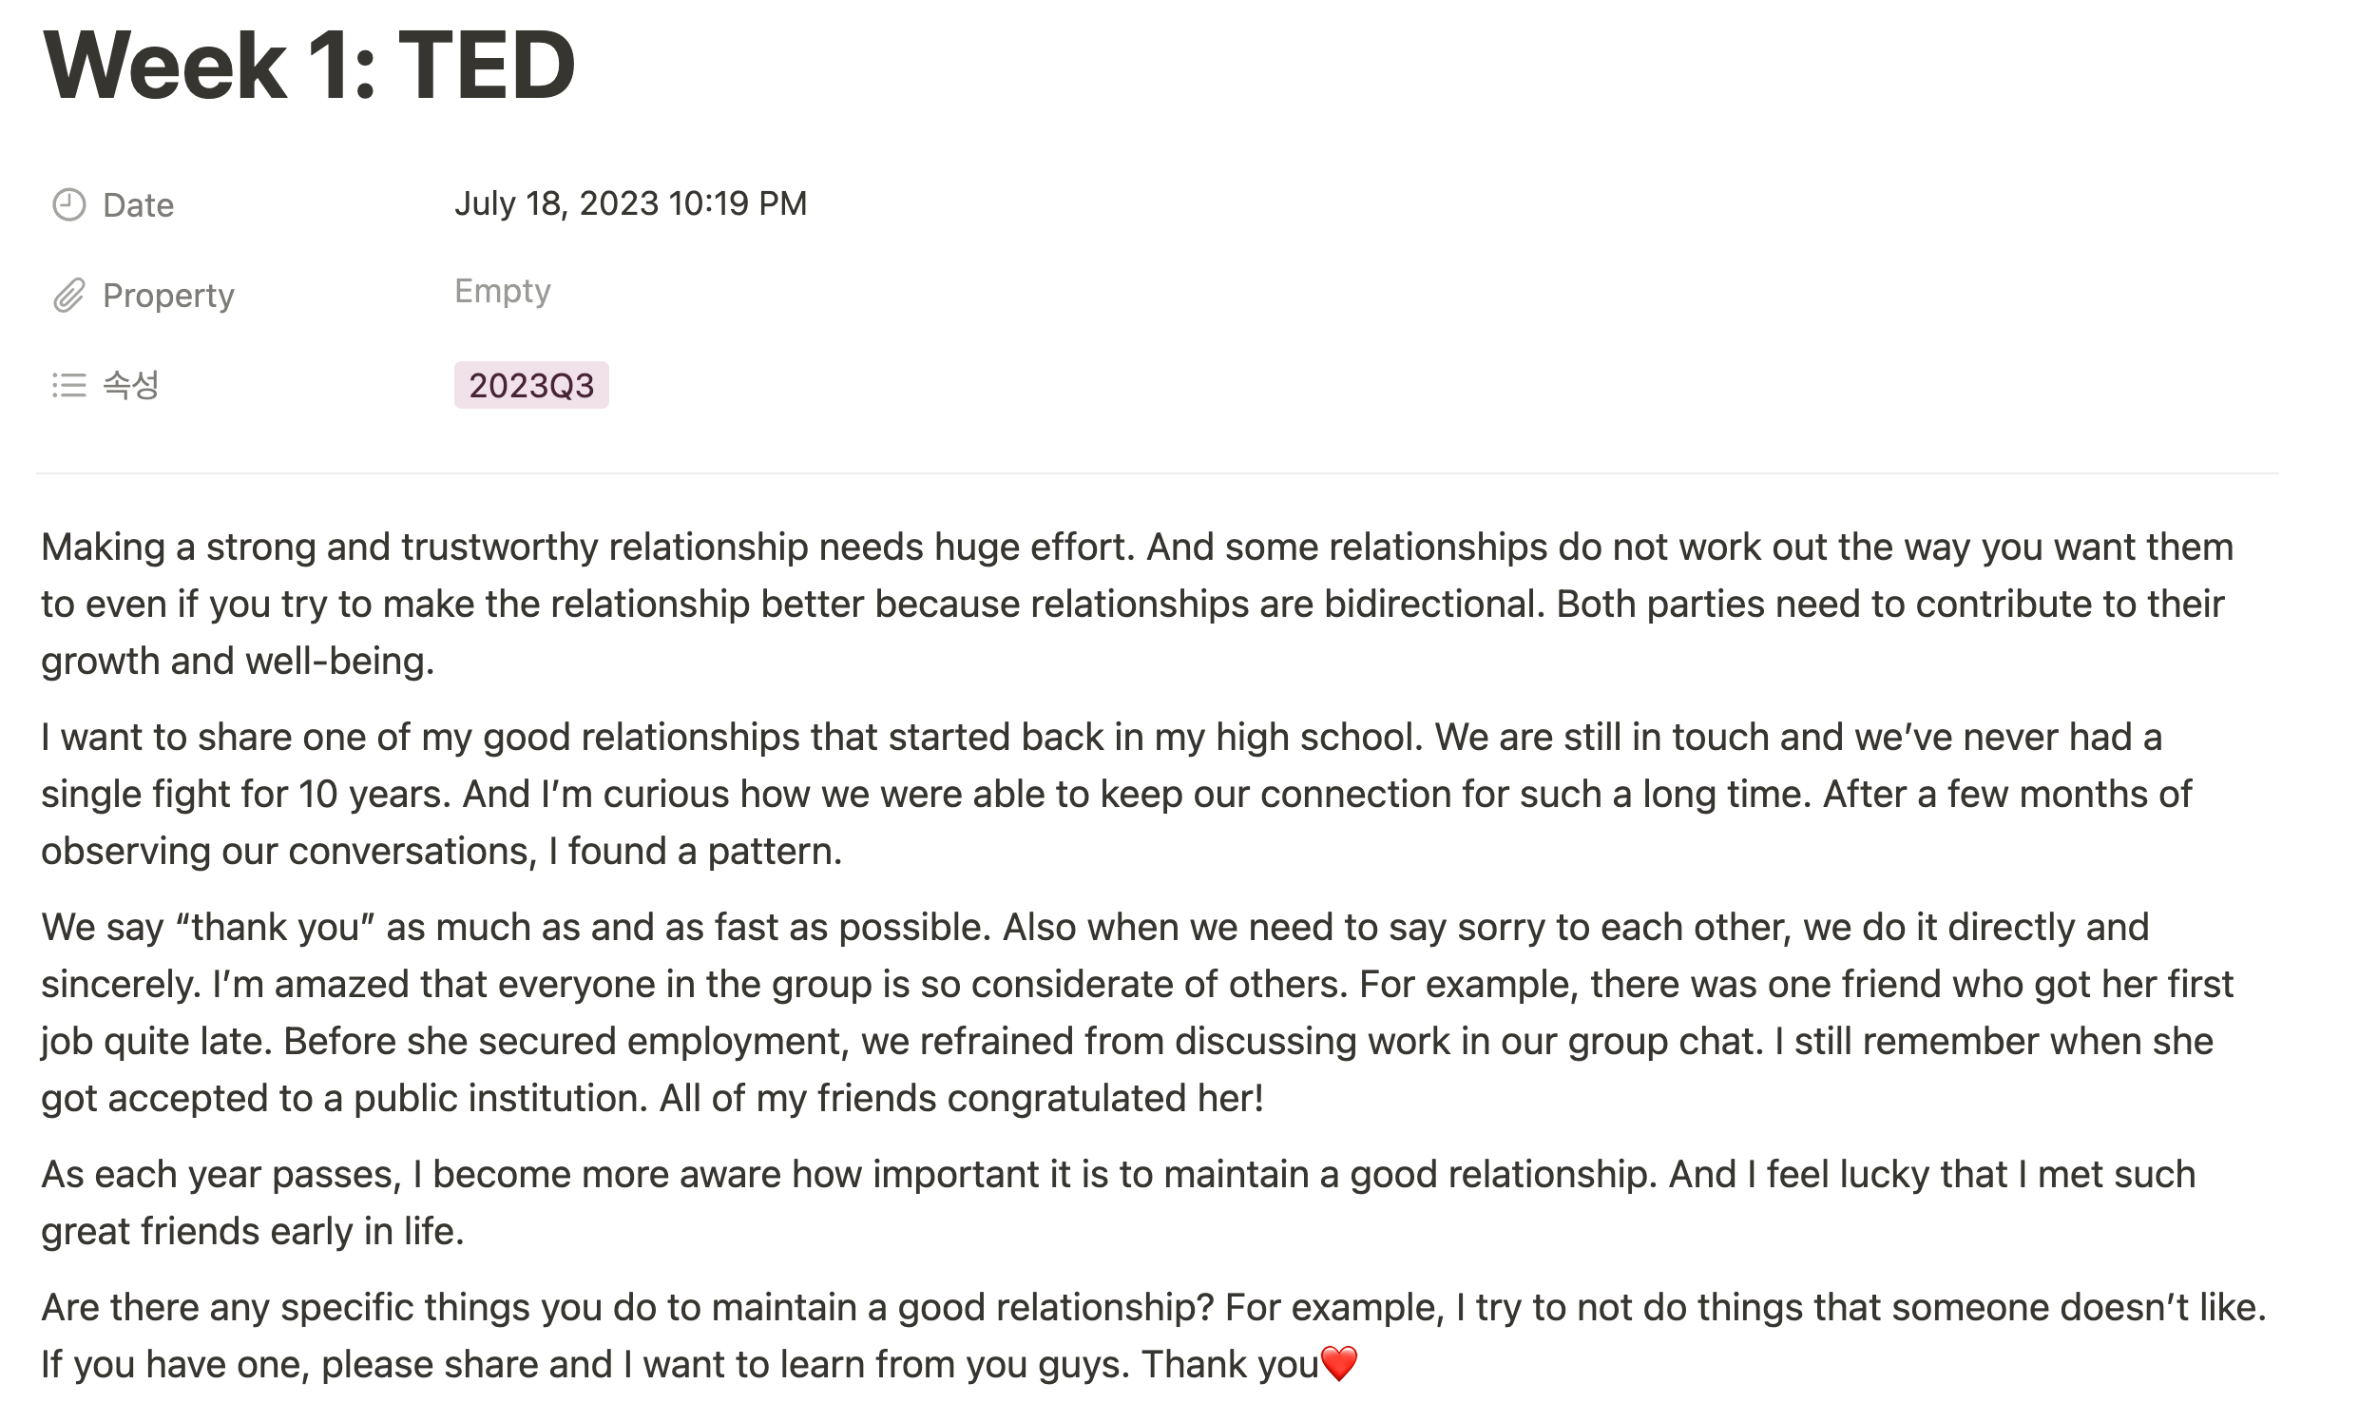Screen dimensions: 2378x1403
Task: Edit the July 18, 2023 10:19 PM date value
Action: (630, 203)
